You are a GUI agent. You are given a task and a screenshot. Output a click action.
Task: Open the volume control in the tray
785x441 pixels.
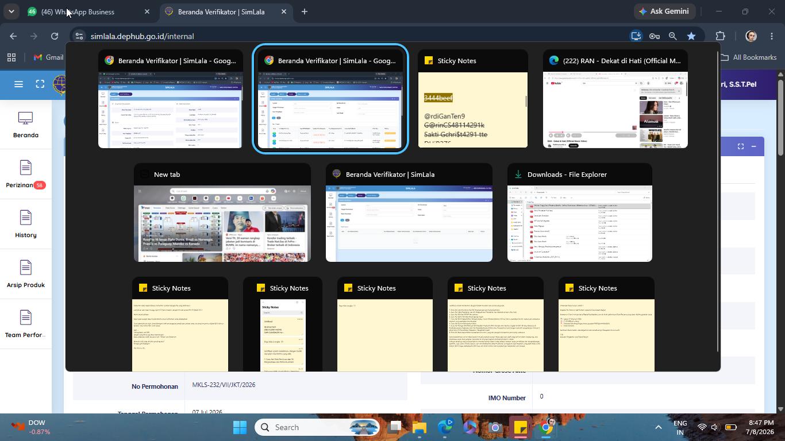pyautogui.click(x=714, y=427)
